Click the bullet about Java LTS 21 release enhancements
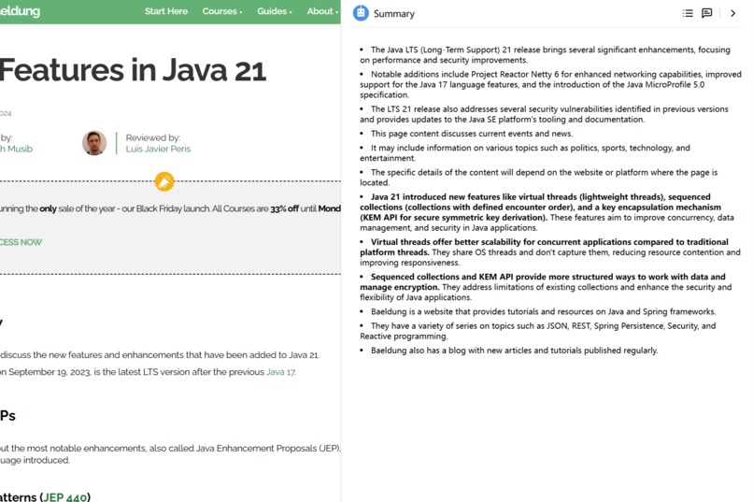 point(545,55)
